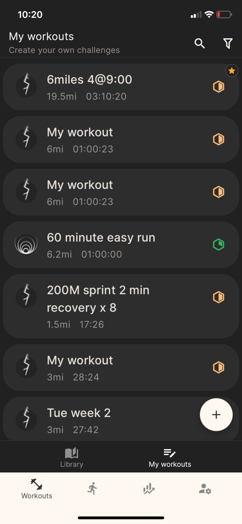Tap orange hexagon on 200M sprint workout

click(x=218, y=297)
